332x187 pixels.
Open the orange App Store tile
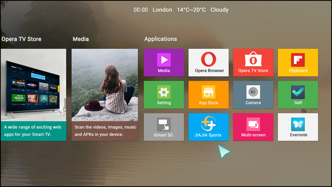pyautogui.click(x=209, y=95)
